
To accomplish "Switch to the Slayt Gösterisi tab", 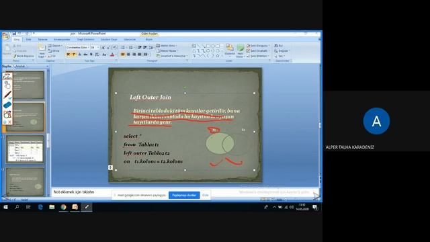I will pos(85,39).
